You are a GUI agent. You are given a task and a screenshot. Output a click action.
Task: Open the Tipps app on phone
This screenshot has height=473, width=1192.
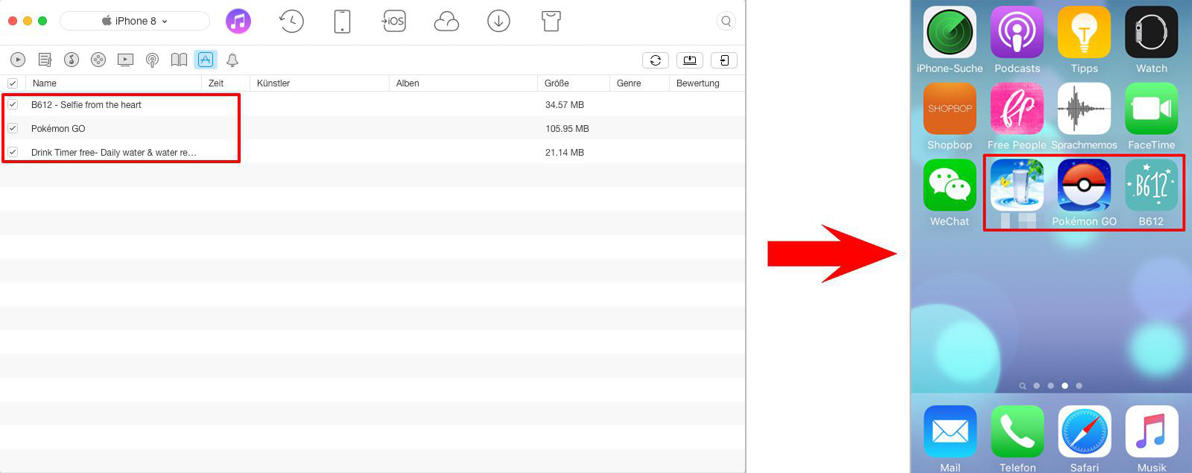pyautogui.click(x=1084, y=32)
